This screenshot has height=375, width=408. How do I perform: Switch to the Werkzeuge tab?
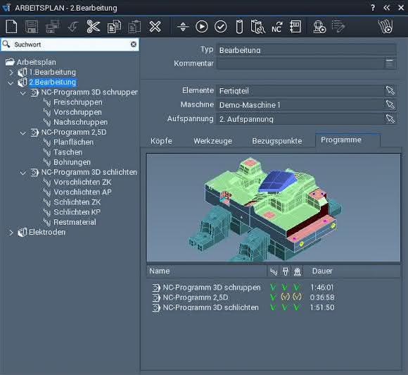(213, 141)
